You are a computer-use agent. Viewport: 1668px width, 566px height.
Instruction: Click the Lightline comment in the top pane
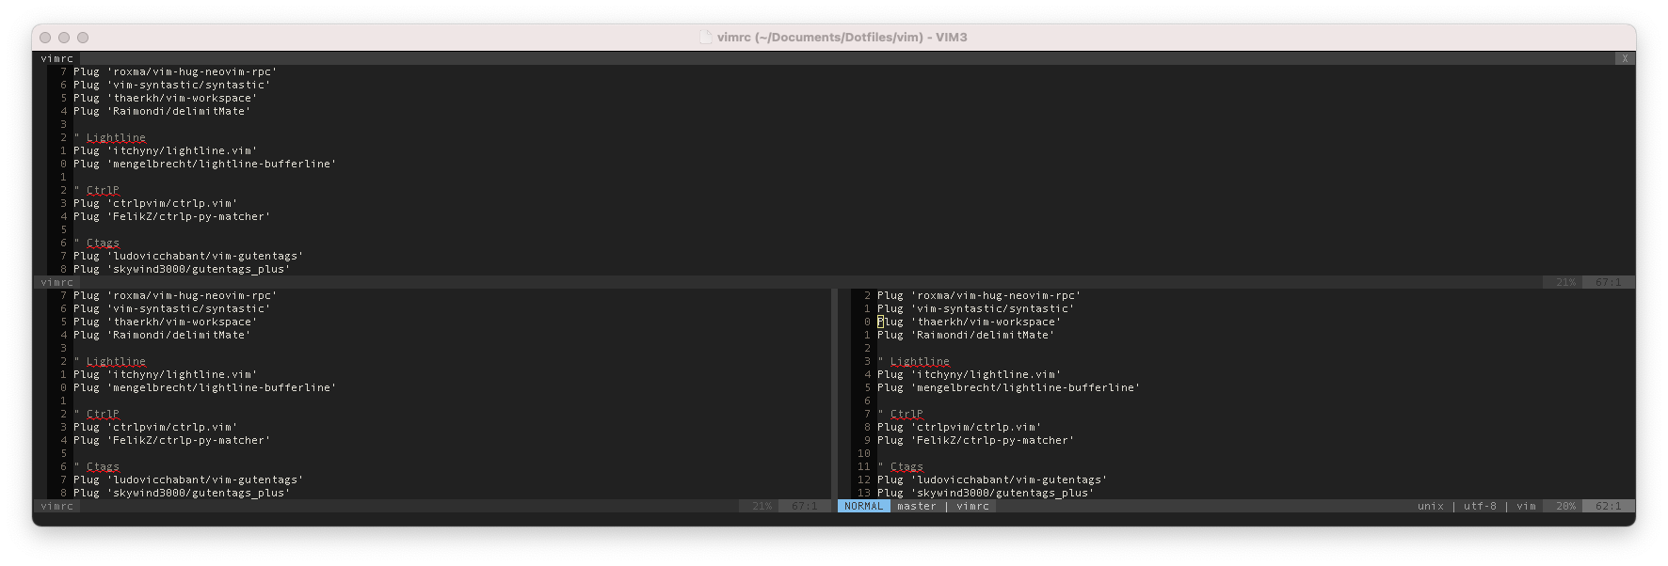(115, 137)
